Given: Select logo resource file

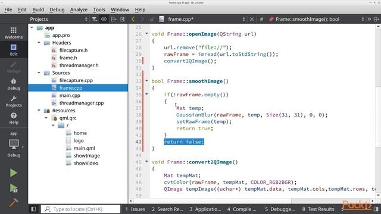Looking at the screenshot, I should click(78, 140).
